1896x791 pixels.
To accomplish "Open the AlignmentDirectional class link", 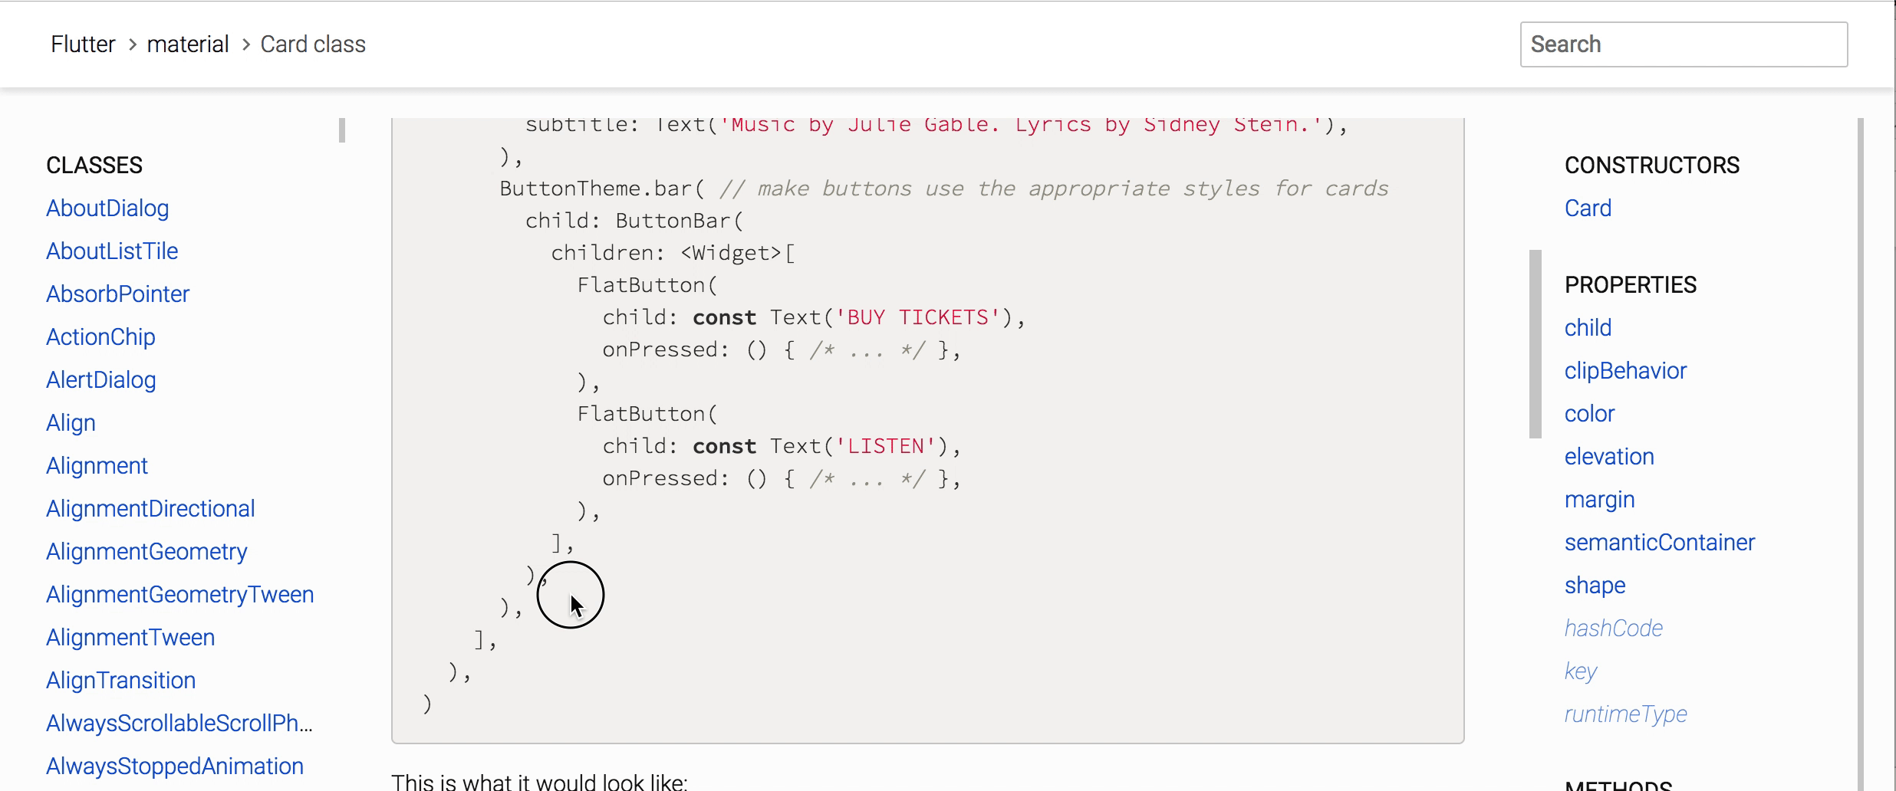I will tap(150, 509).
